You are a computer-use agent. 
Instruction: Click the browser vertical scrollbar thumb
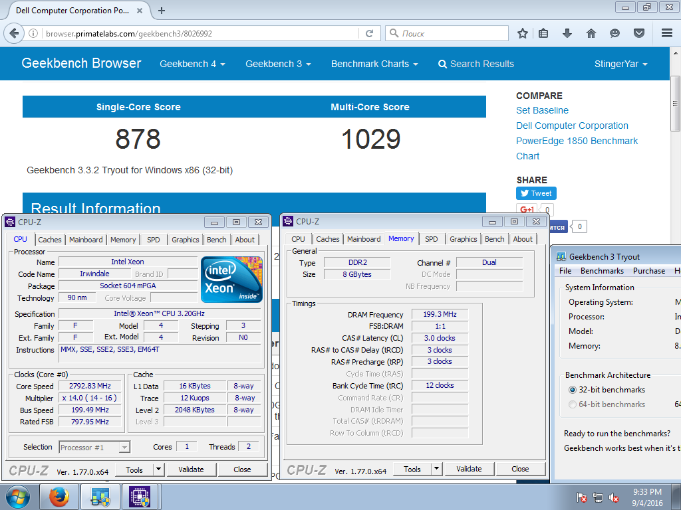pyautogui.click(x=675, y=103)
